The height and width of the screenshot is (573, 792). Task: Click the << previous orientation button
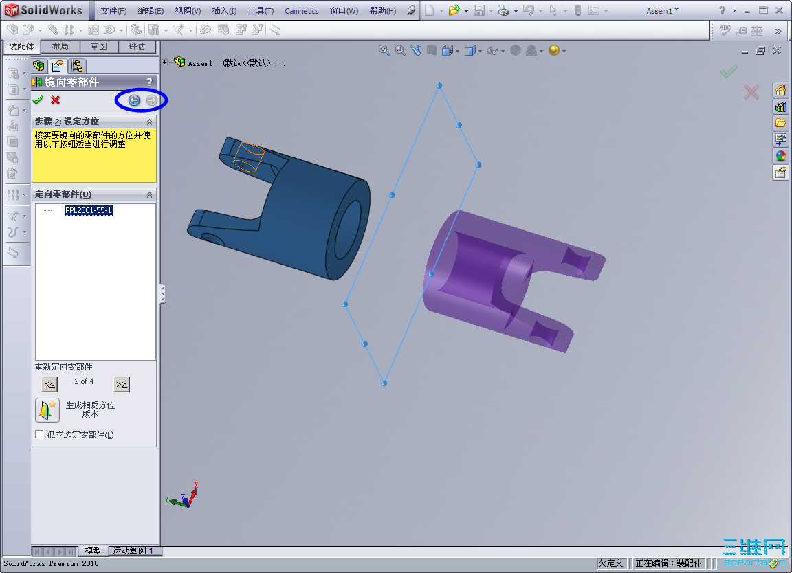49,384
